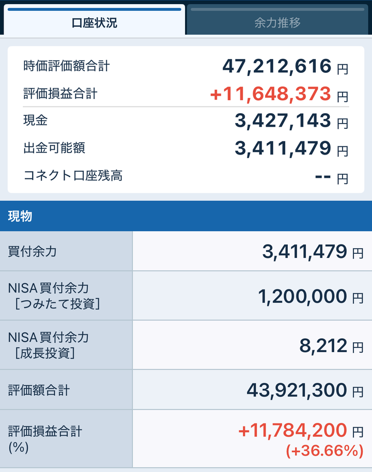Viewport: 372px width, 472px height.
Task: Tap the 時価評価額合計 label
Action: click(67, 66)
